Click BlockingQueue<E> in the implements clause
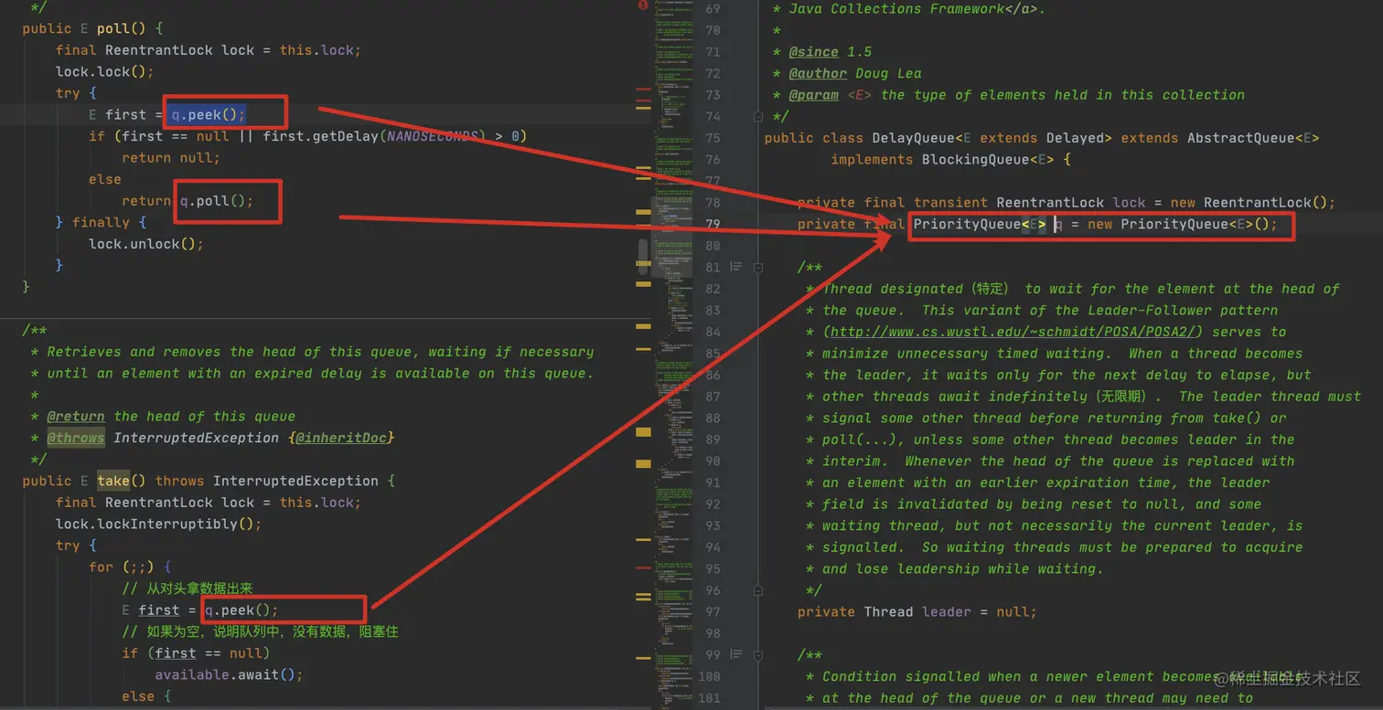This screenshot has width=1383, height=710. tap(988, 160)
